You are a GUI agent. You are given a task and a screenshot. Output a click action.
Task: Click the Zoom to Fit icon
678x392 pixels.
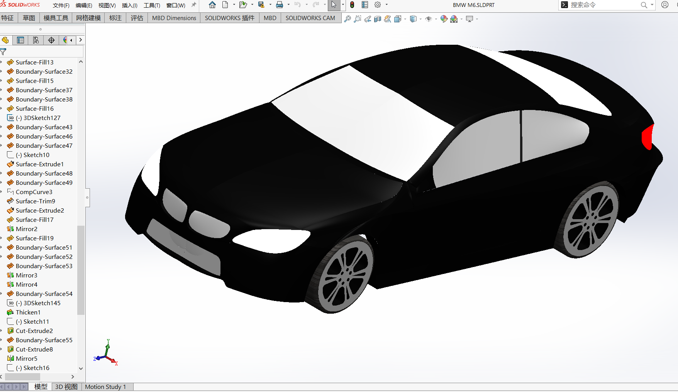point(347,19)
